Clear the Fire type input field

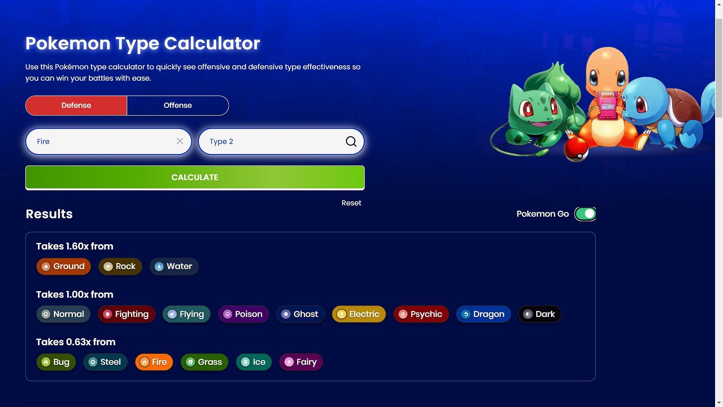(180, 141)
